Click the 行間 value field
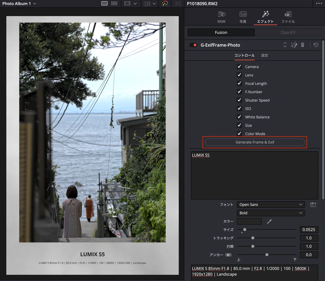Image resolution: width=325 pixels, height=281 pixels. (x=309, y=246)
